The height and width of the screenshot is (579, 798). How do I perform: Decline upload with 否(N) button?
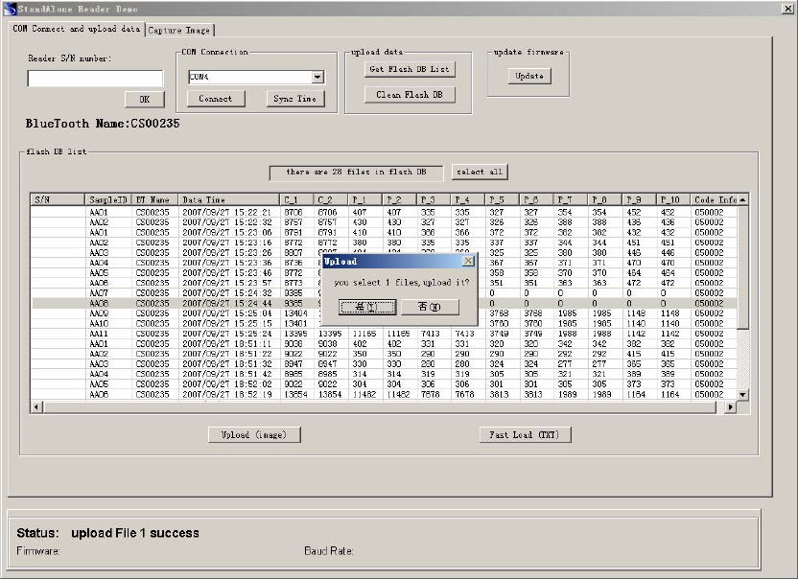coord(429,307)
